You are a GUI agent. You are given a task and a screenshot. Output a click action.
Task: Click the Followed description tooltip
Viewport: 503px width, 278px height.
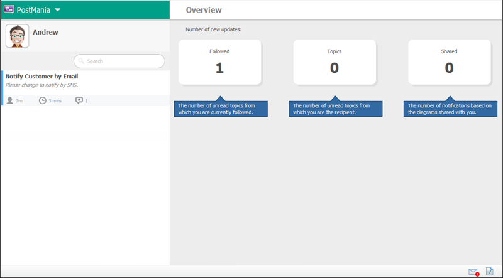click(221, 109)
